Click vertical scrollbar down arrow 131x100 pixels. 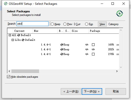point(121,67)
